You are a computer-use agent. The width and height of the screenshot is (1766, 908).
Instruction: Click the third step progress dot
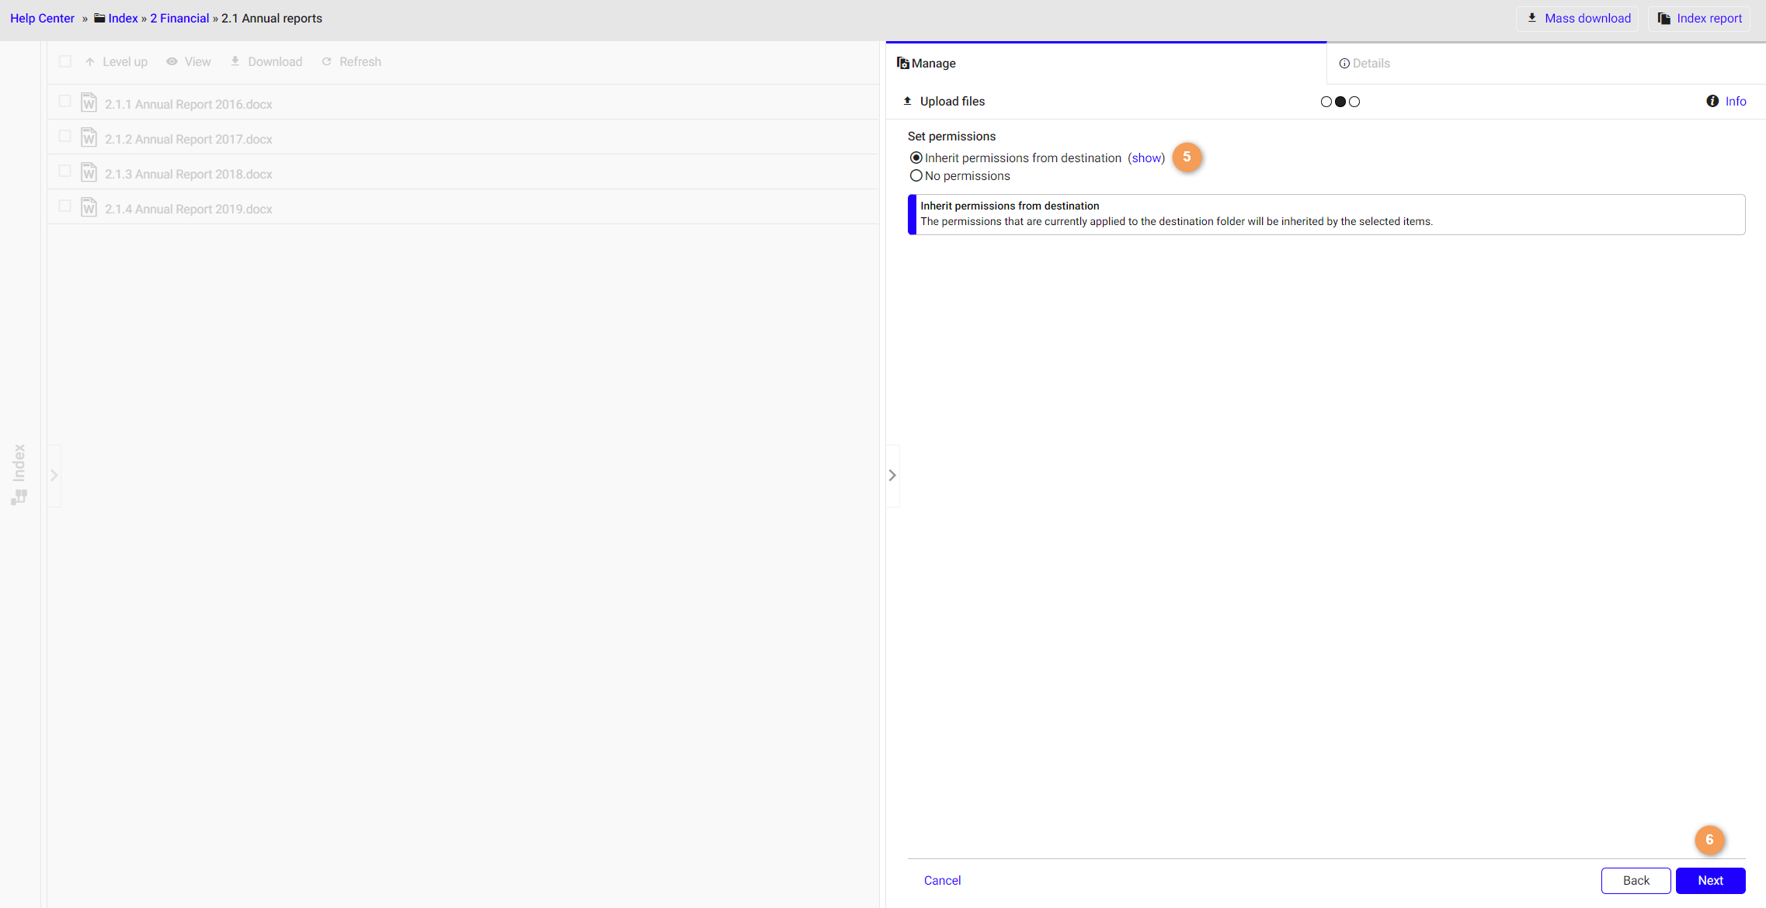click(1354, 102)
